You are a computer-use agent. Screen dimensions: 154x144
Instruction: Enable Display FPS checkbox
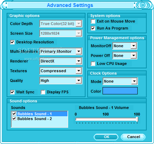coord(43,92)
